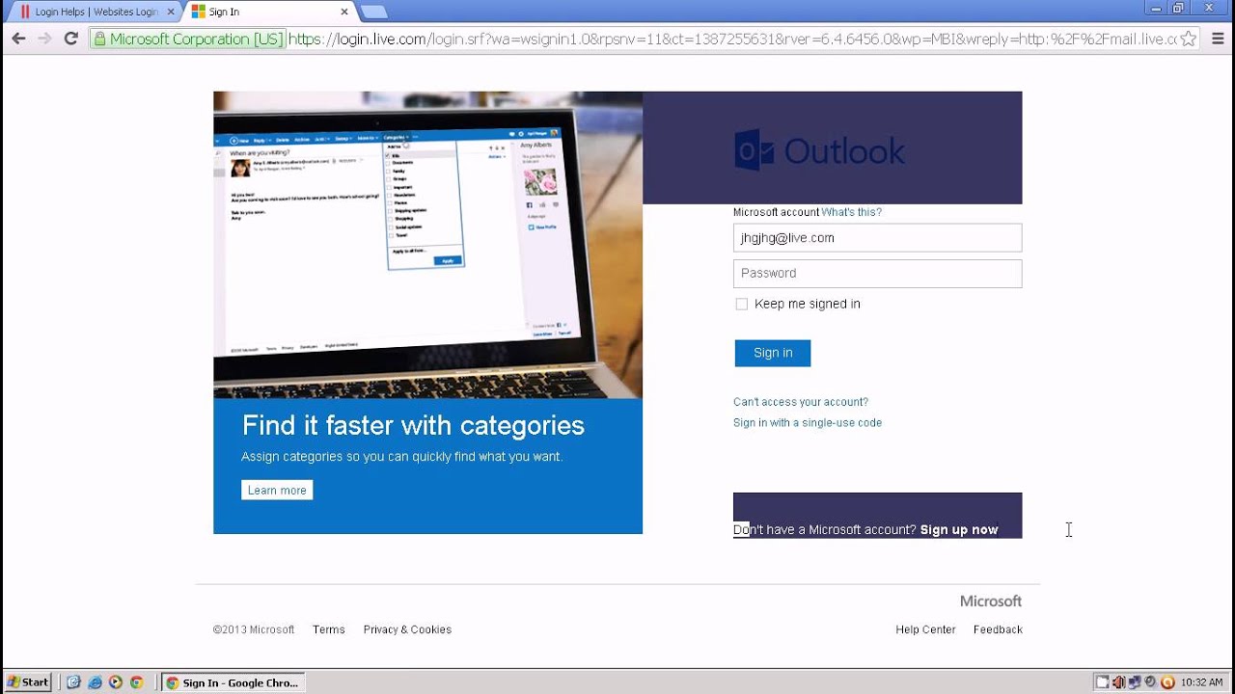Open the Windows Start button

click(x=28, y=682)
